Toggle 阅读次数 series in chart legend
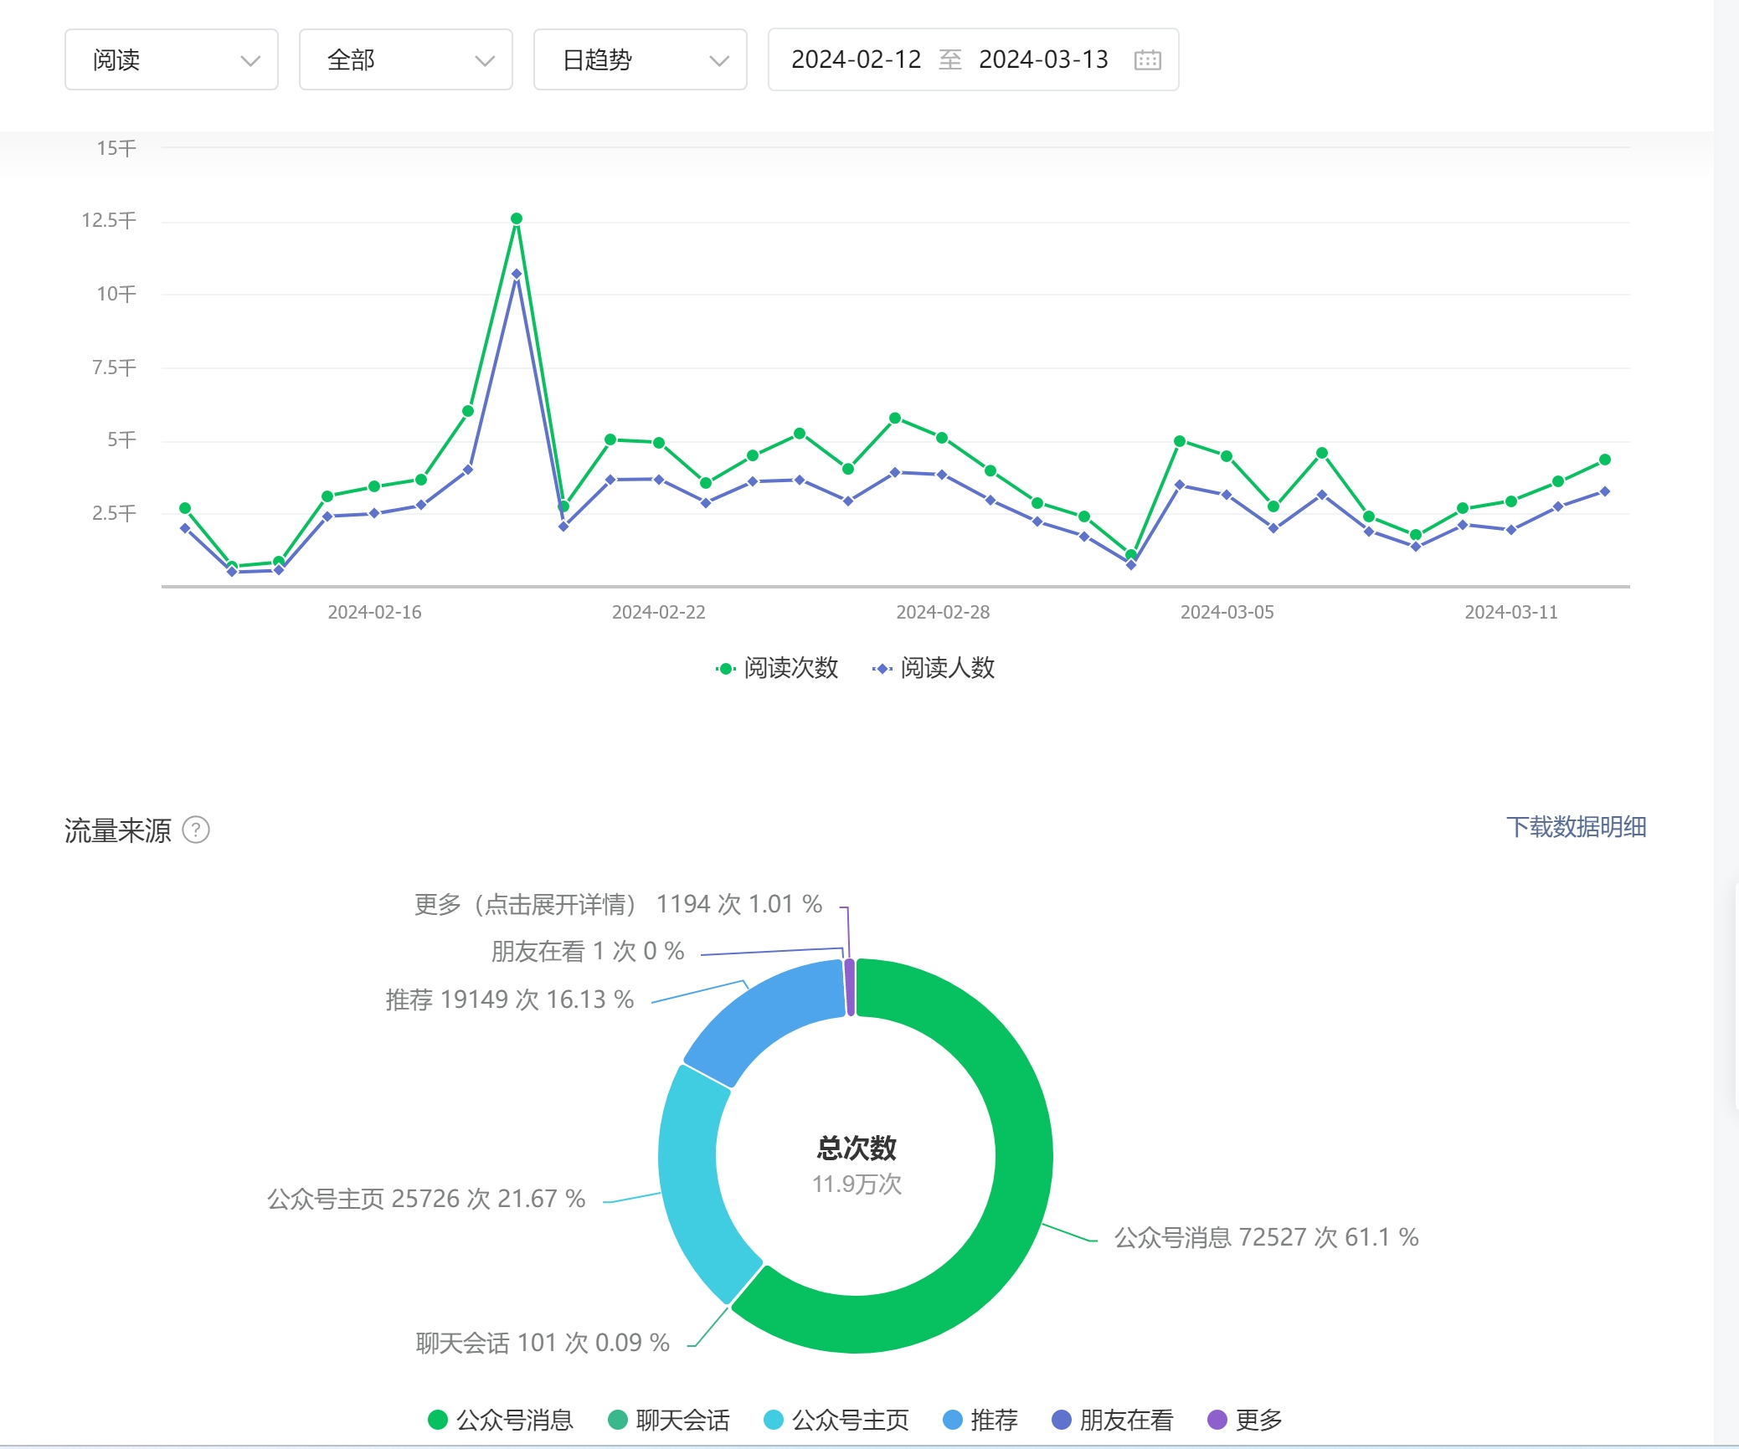The width and height of the screenshot is (1739, 1449). [x=776, y=668]
